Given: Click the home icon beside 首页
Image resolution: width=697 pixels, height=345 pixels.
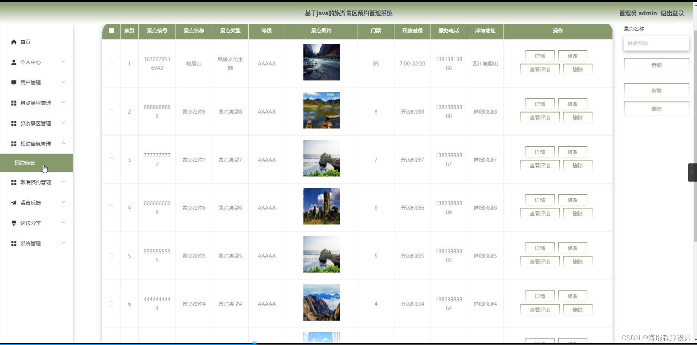Looking at the screenshot, I should (x=14, y=42).
